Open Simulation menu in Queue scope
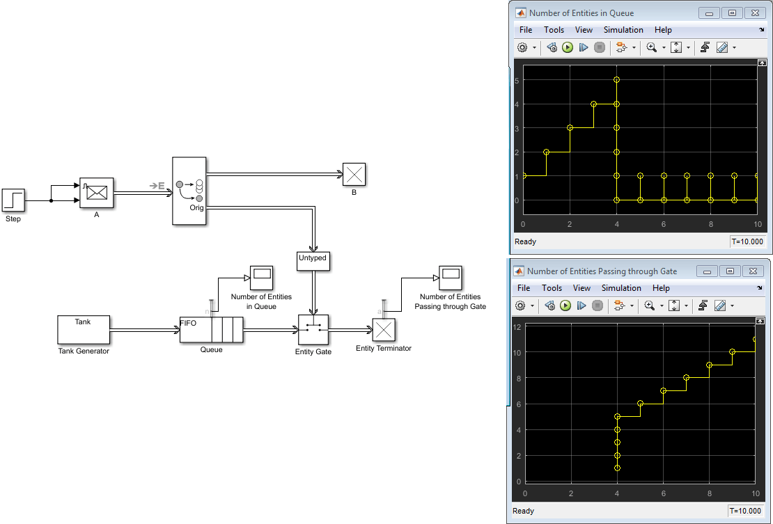Image resolution: width=773 pixels, height=524 pixels. 624,30
